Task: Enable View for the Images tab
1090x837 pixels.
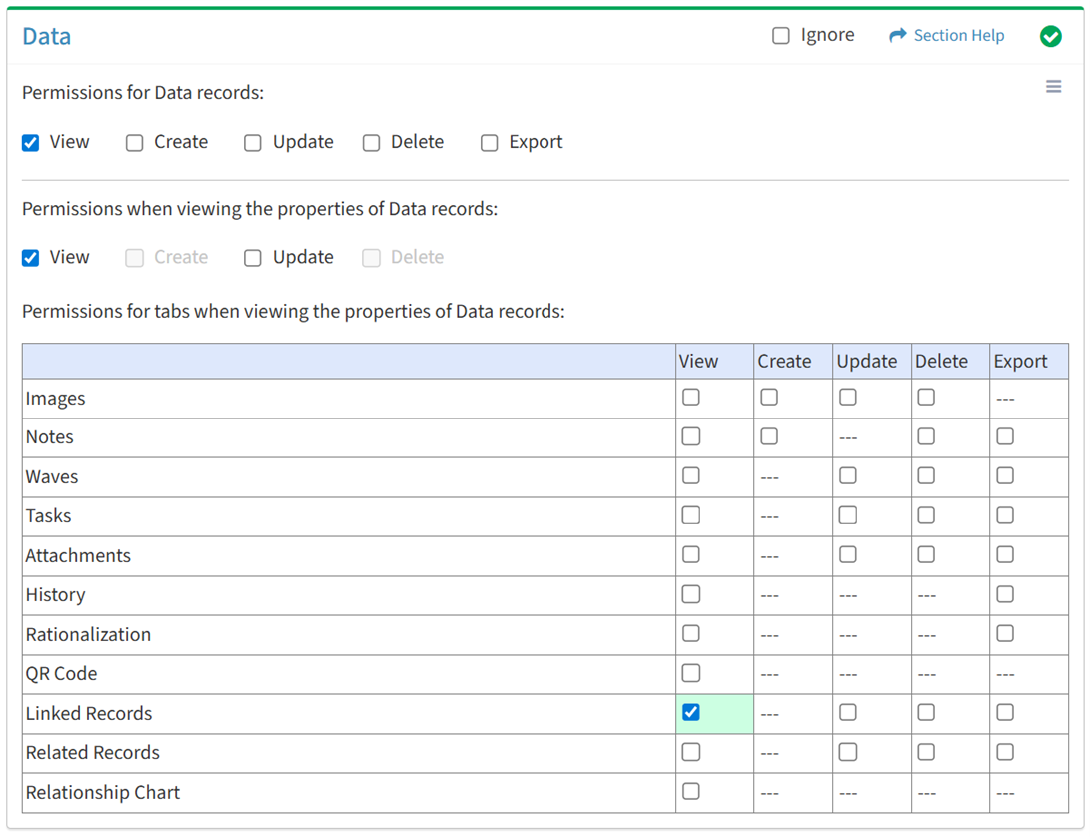Action: [691, 398]
